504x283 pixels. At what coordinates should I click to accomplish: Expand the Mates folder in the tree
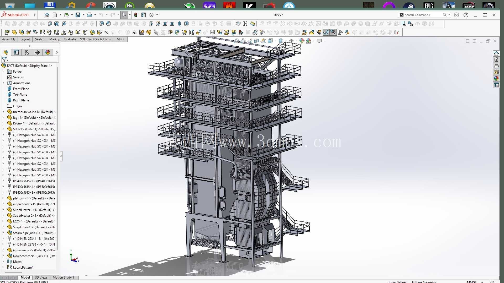tap(3, 262)
